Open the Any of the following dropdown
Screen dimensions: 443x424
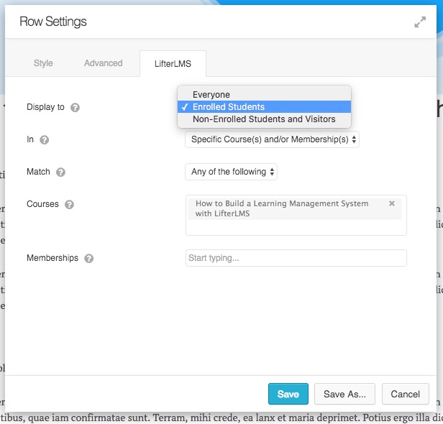click(x=231, y=172)
